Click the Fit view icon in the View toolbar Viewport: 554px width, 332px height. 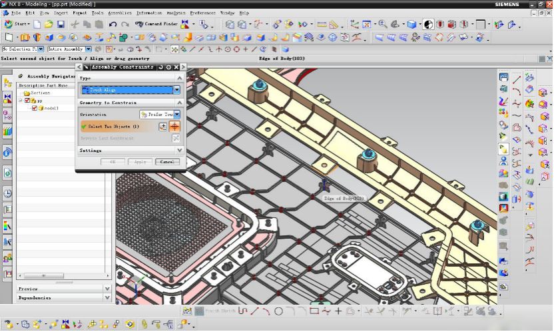pos(367,25)
